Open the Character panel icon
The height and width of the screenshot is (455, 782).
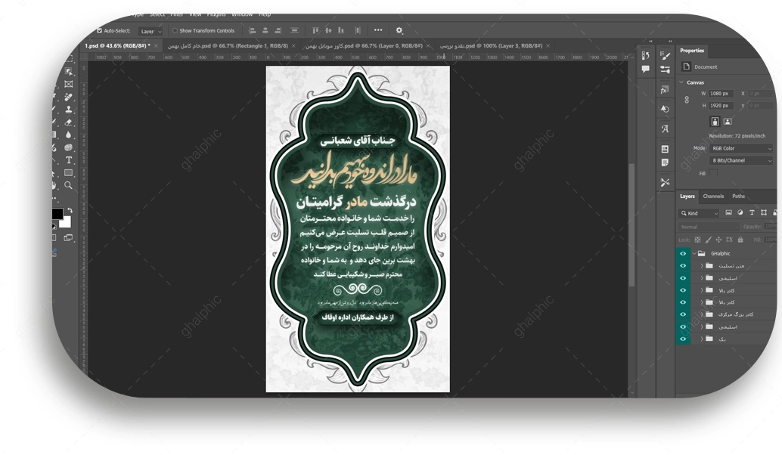click(665, 129)
